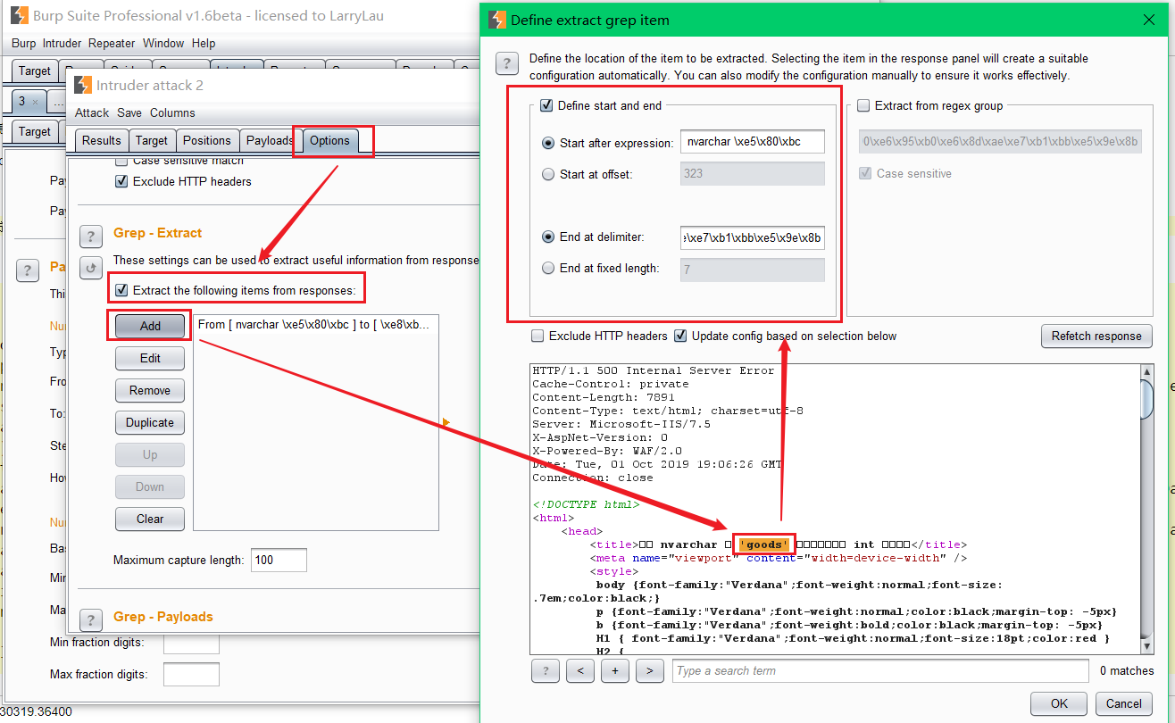Click the previous match arrow icon below the response

tap(579, 670)
